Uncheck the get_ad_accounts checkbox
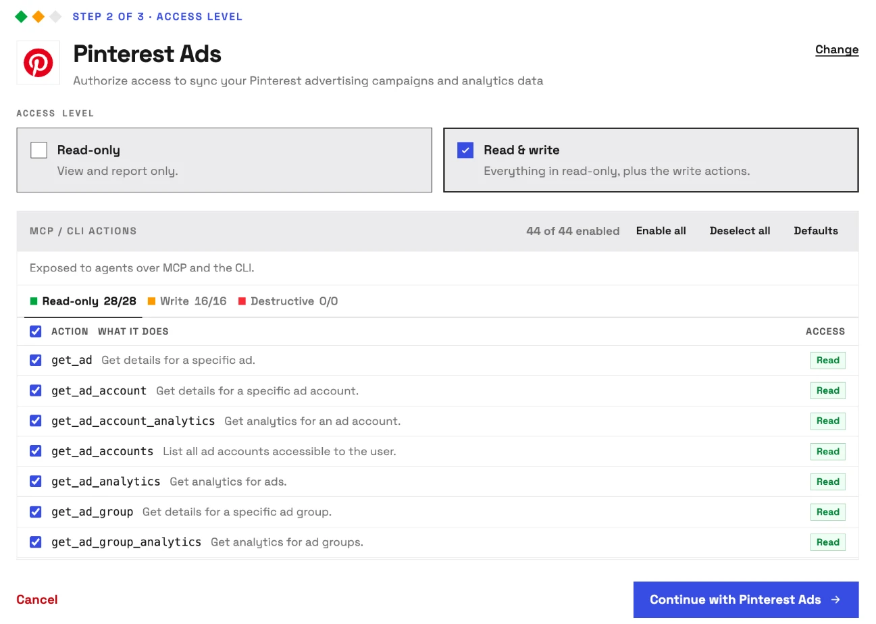This screenshot has height=624, width=876. (x=36, y=451)
